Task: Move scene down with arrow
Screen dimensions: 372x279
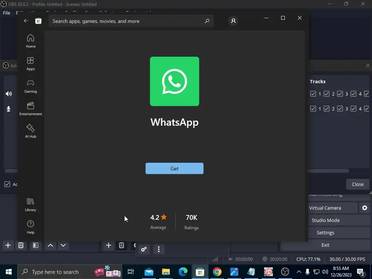Action: pyautogui.click(x=63, y=245)
